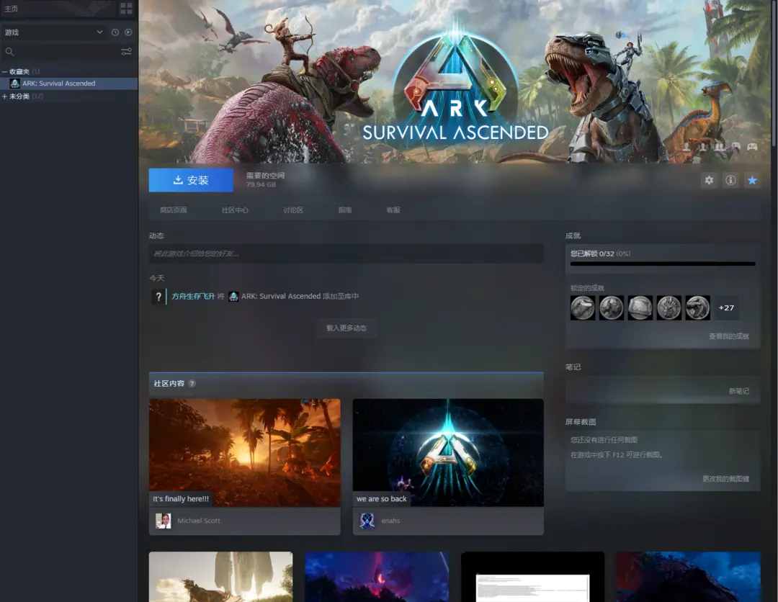The image size is (778, 602).
Task: Click Michael Scott's avatar
Action: [164, 521]
